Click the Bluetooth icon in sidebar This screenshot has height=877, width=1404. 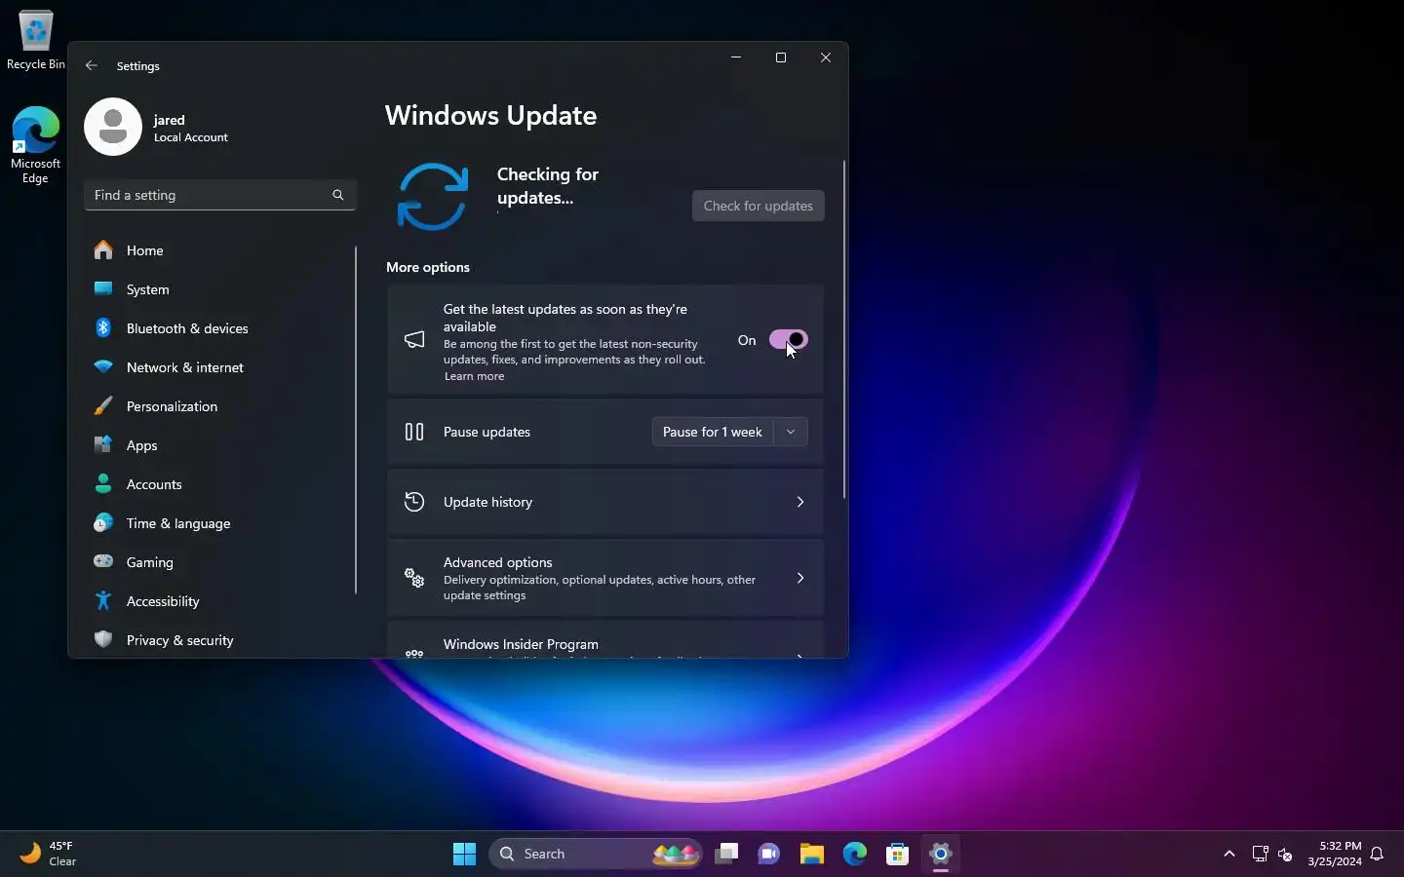tap(103, 327)
